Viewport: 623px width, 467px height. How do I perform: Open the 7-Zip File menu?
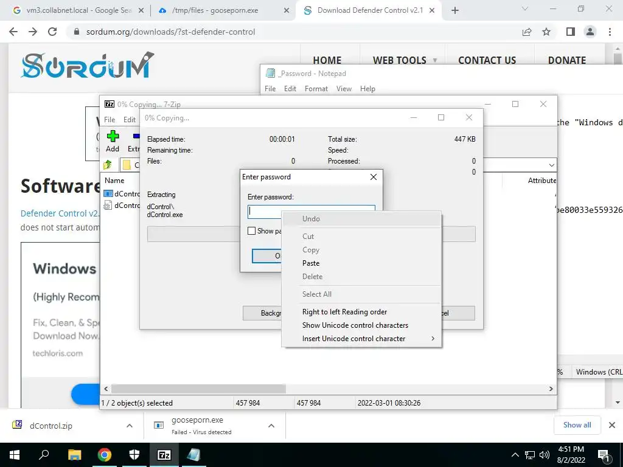(110, 120)
